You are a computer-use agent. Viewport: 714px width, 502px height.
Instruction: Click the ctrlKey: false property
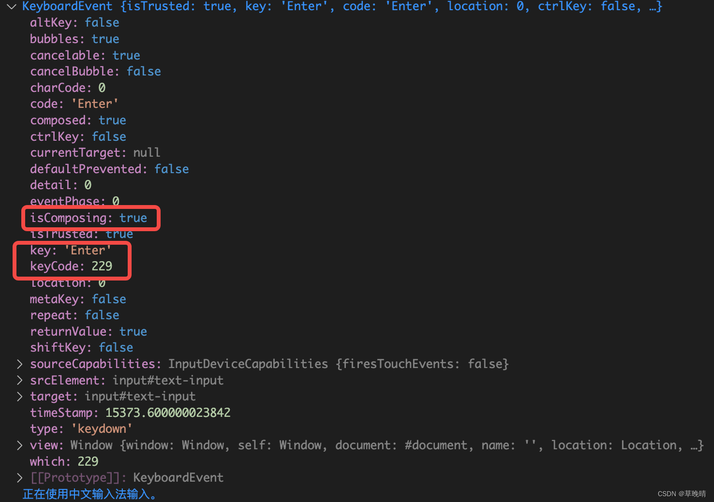tap(77, 136)
